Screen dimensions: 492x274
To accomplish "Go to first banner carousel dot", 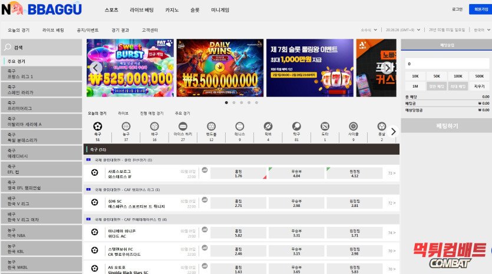I will 226,102.
